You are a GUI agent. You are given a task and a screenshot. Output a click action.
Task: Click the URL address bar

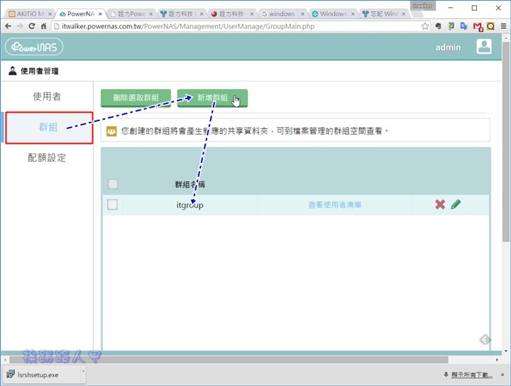(234, 26)
